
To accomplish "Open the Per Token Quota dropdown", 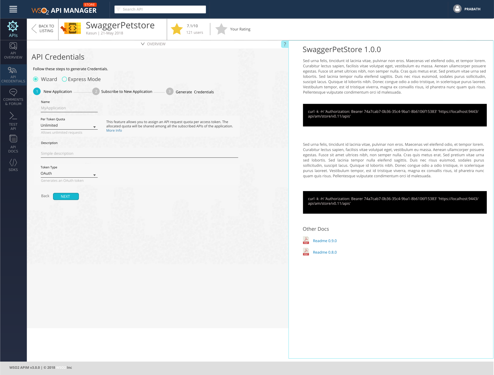I will (x=69, y=126).
